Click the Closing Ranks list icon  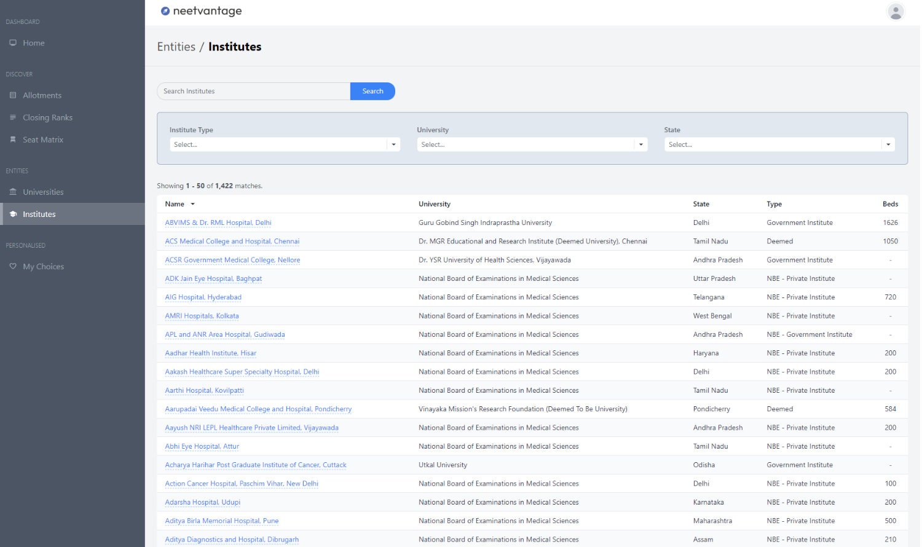point(13,117)
